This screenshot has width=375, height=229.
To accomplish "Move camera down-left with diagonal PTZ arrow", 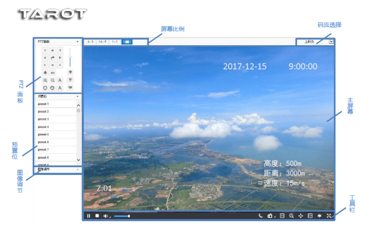I will (45, 65).
